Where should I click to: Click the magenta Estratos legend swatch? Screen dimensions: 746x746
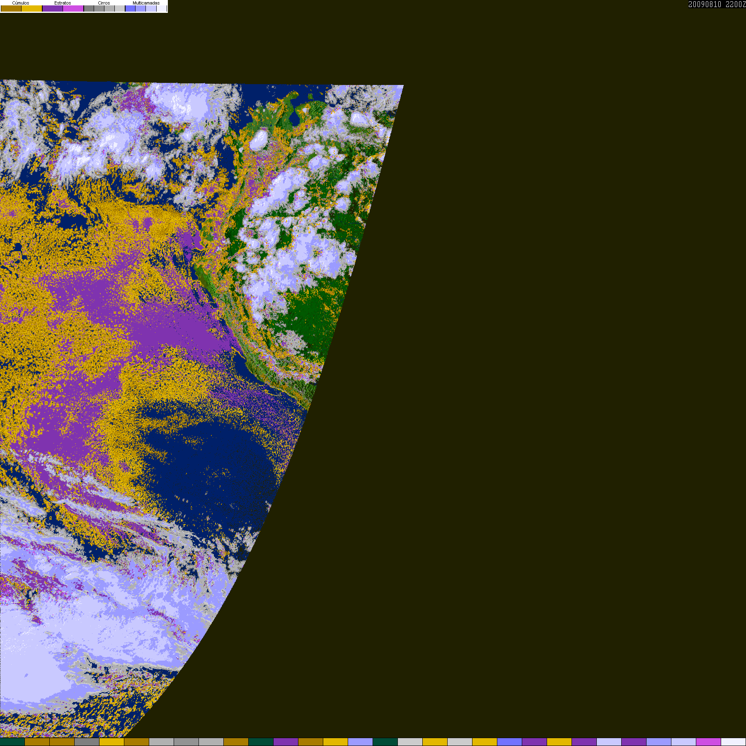tap(73, 9)
